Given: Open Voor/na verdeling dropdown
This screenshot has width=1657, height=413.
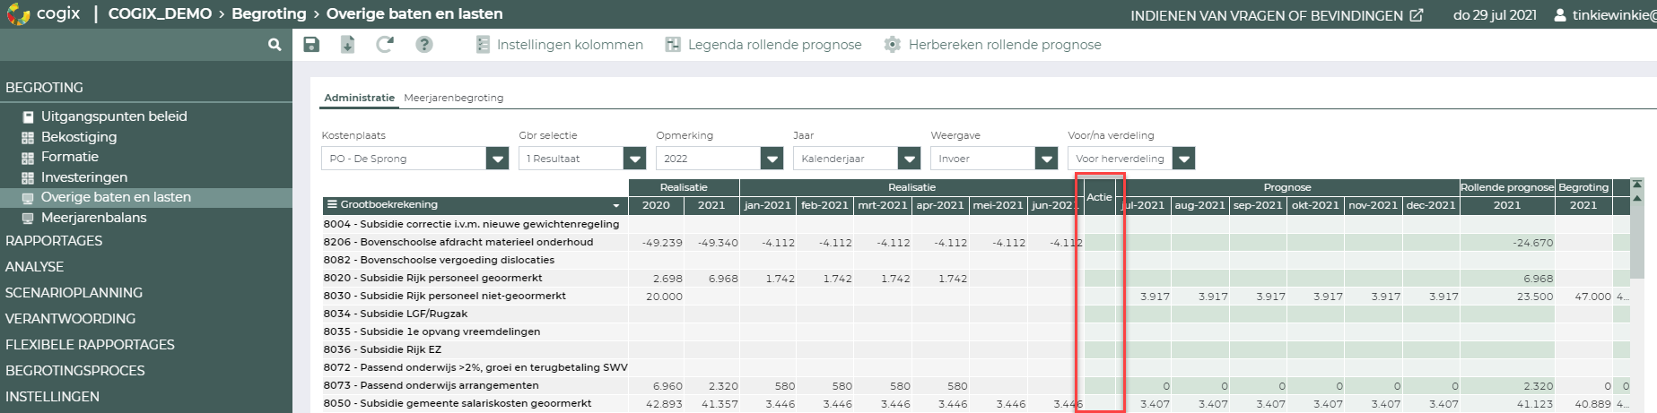Looking at the screenshot, I should click(x=1183, y=159).
